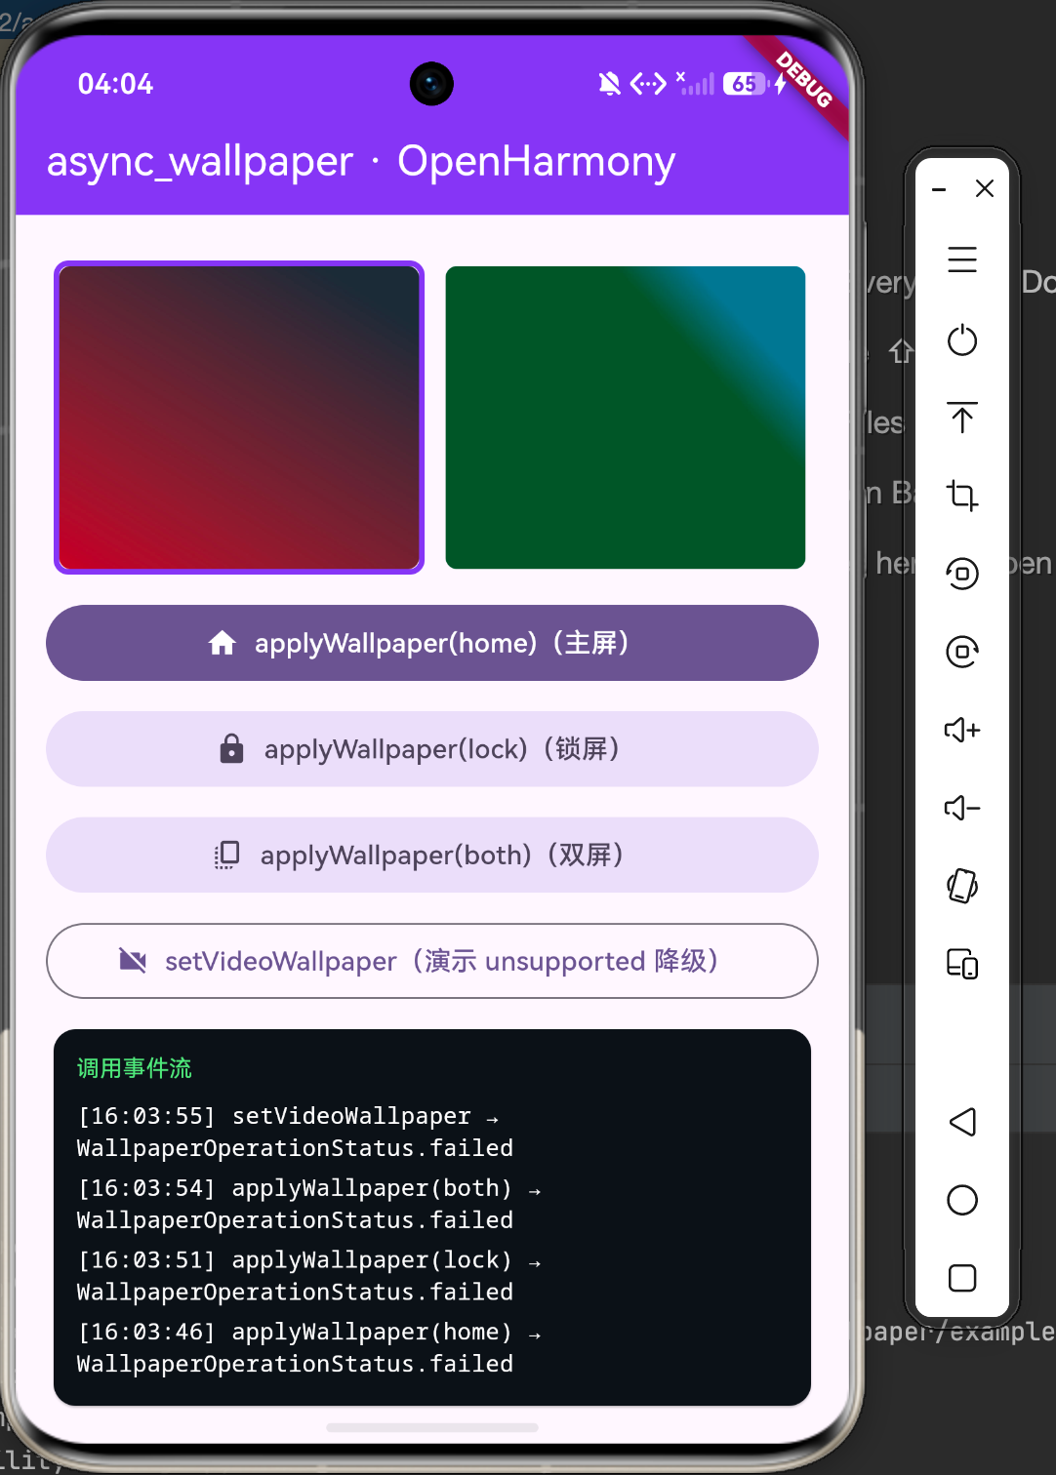Image resolution: width=1056 pixels, height=1475 pixels.
Task: Tap the connection arrows status bar icon
Action: 648,84
